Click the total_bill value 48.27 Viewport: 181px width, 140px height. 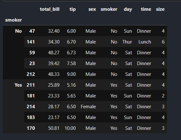54,53
